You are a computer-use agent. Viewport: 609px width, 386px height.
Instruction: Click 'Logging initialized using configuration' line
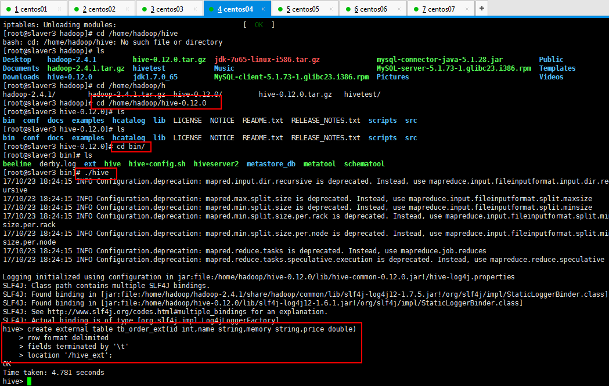tap(259, 277)
